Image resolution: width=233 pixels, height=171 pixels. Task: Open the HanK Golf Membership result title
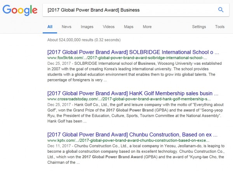[x=133, y=93]
